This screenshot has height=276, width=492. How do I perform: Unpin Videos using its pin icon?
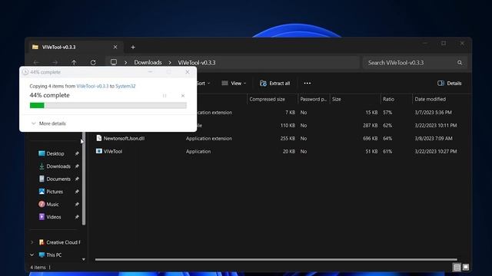77,217
